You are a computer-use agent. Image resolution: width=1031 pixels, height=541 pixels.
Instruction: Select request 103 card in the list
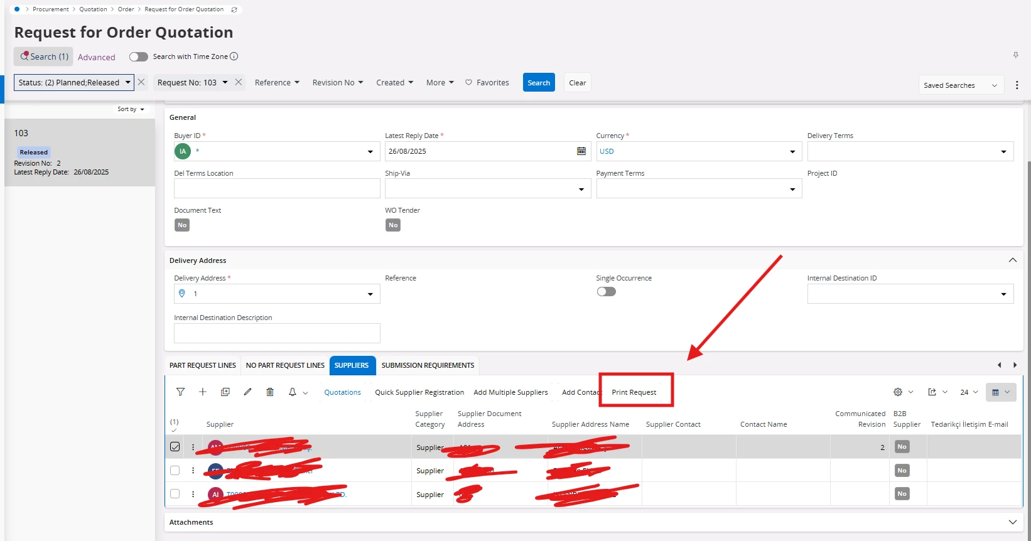(x=80, y=153)
